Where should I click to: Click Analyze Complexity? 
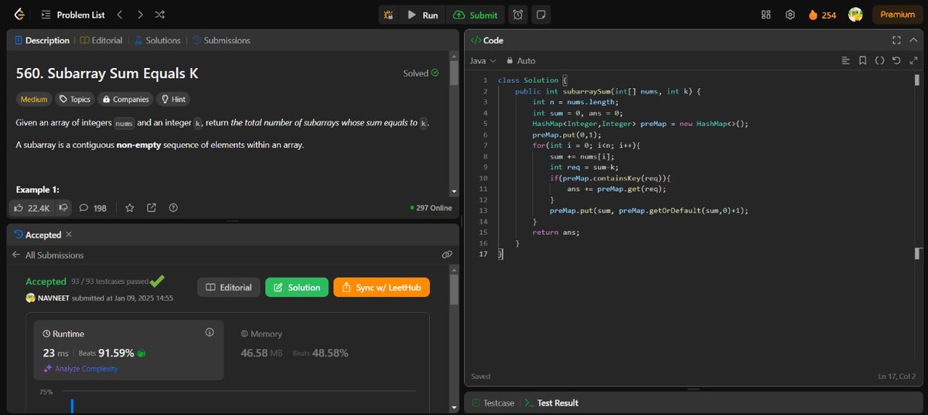tap(80, 369)
